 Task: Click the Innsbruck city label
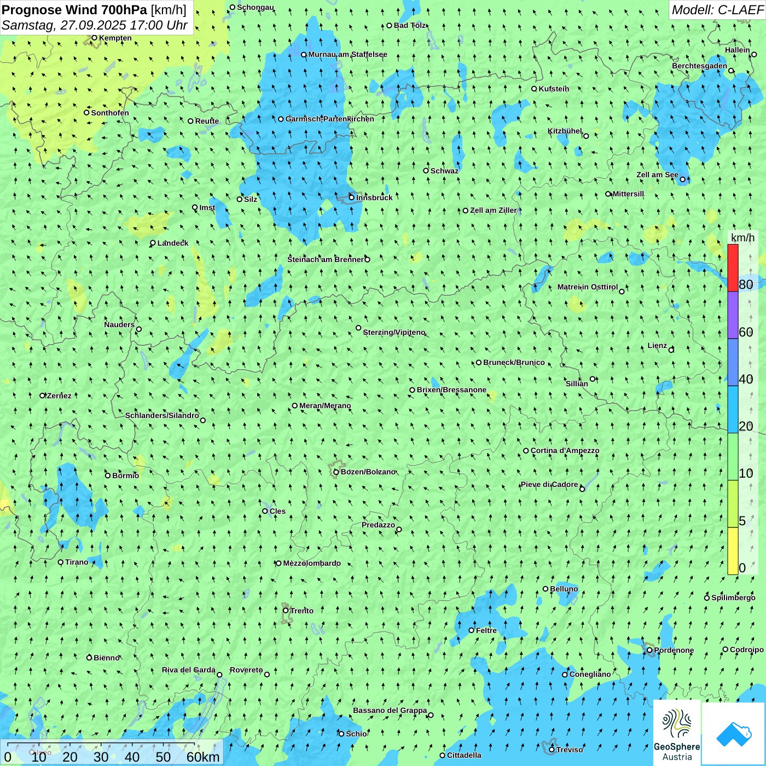click(374, 198)
